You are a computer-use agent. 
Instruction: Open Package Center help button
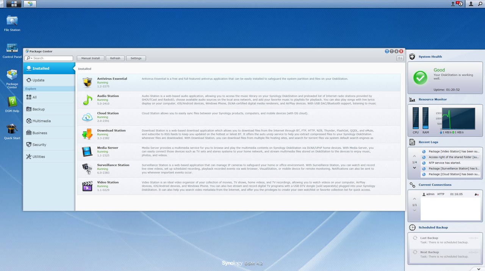387,51
